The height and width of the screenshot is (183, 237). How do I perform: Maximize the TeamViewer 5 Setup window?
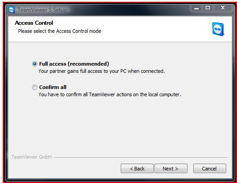pos(208,8)
